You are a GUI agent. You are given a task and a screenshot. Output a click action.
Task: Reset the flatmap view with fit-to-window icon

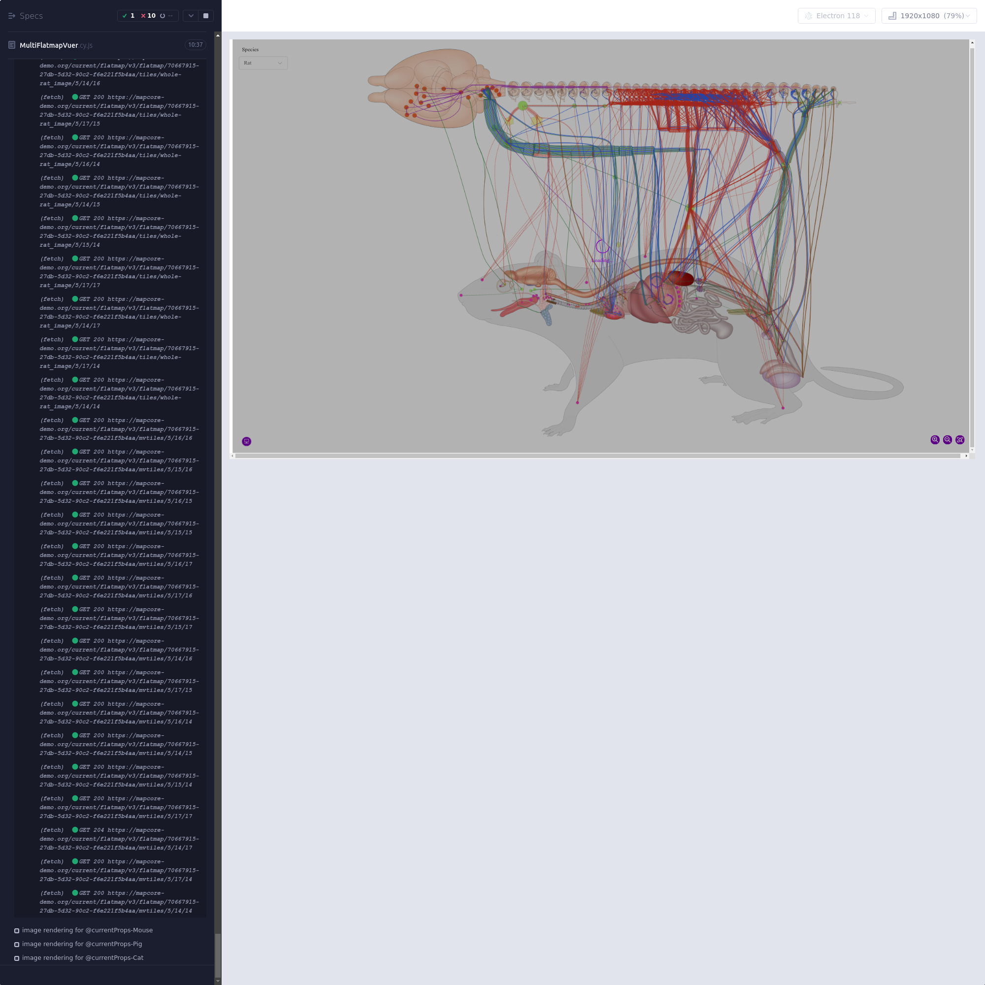tap(959, 439)
